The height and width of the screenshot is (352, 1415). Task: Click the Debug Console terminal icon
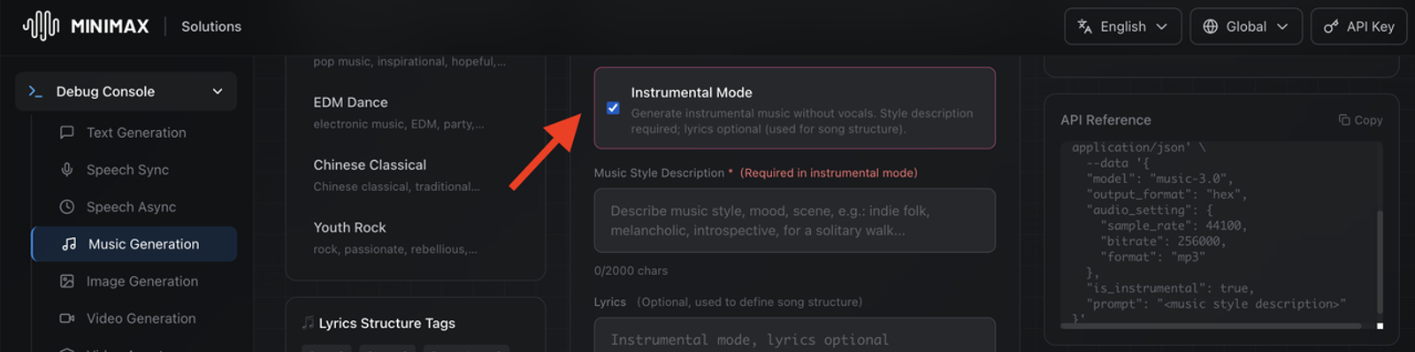coord(35,91)
